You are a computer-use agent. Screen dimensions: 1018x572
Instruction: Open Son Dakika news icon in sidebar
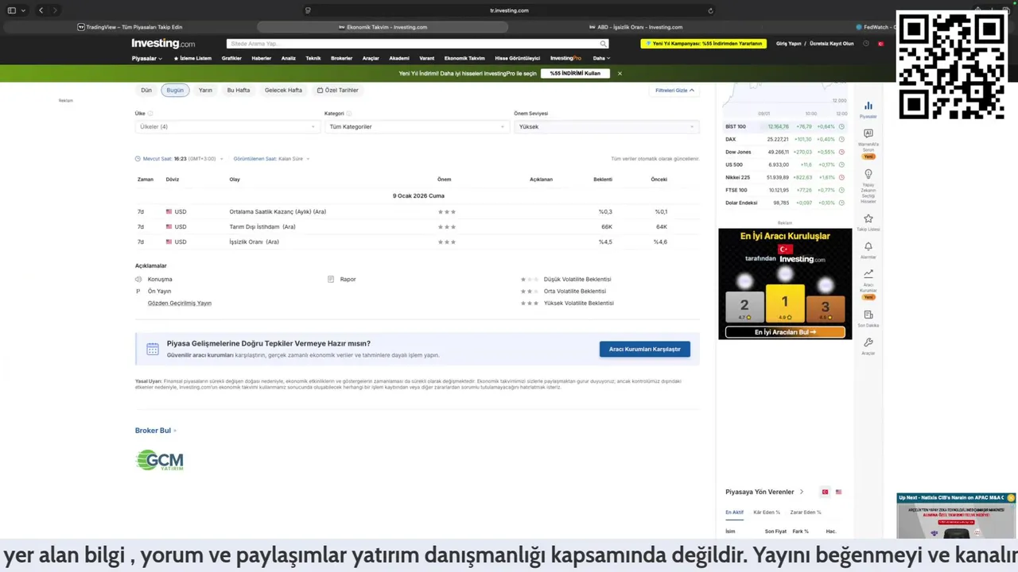tap(868, 315)
